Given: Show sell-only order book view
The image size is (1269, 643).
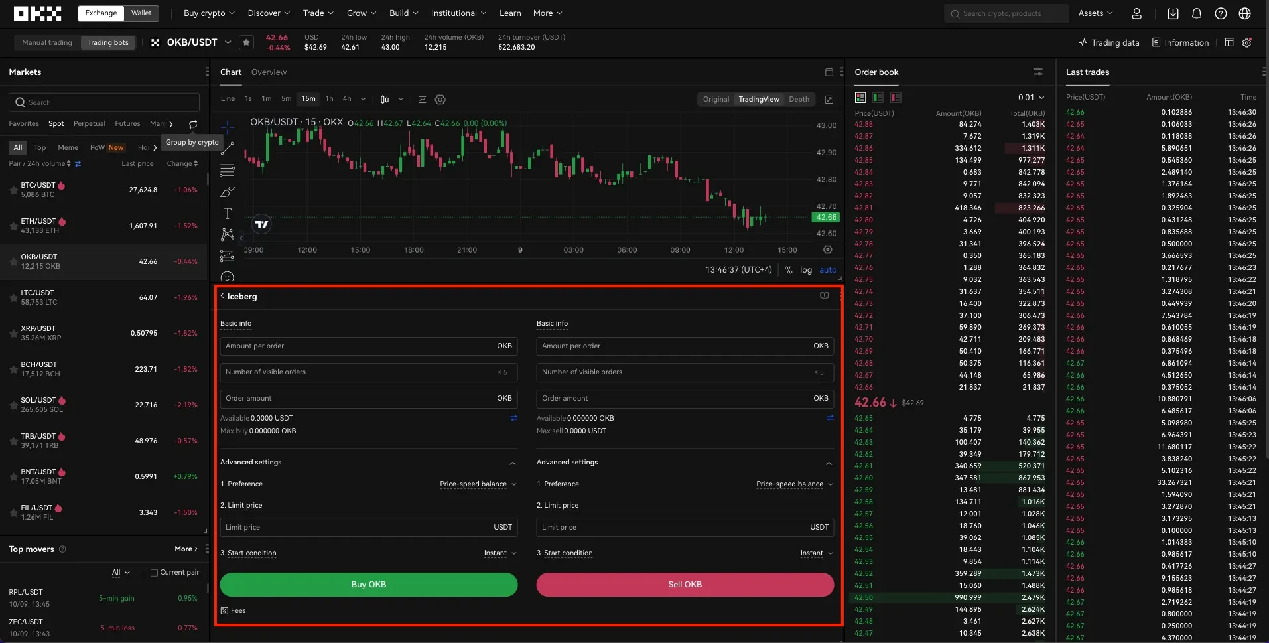Looking at the screenshot, I should 896,98.
